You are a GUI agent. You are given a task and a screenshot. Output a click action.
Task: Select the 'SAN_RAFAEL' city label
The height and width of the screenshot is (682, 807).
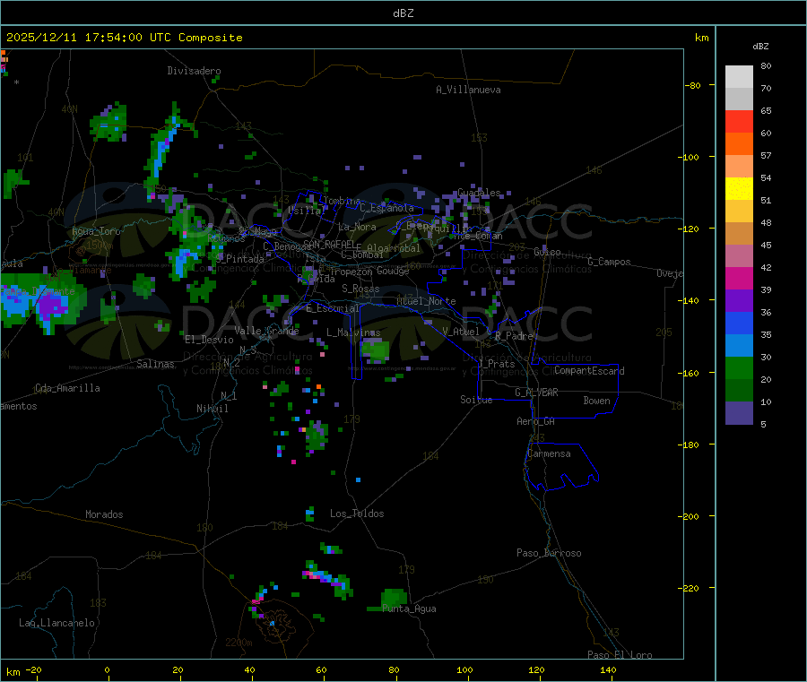329,244
